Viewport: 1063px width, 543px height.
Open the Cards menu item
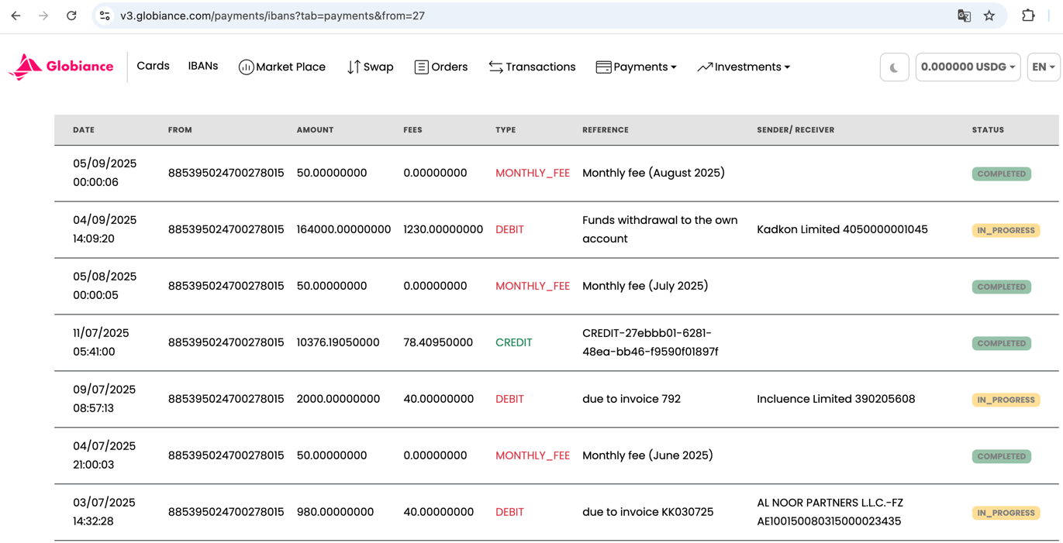(153, 67)
